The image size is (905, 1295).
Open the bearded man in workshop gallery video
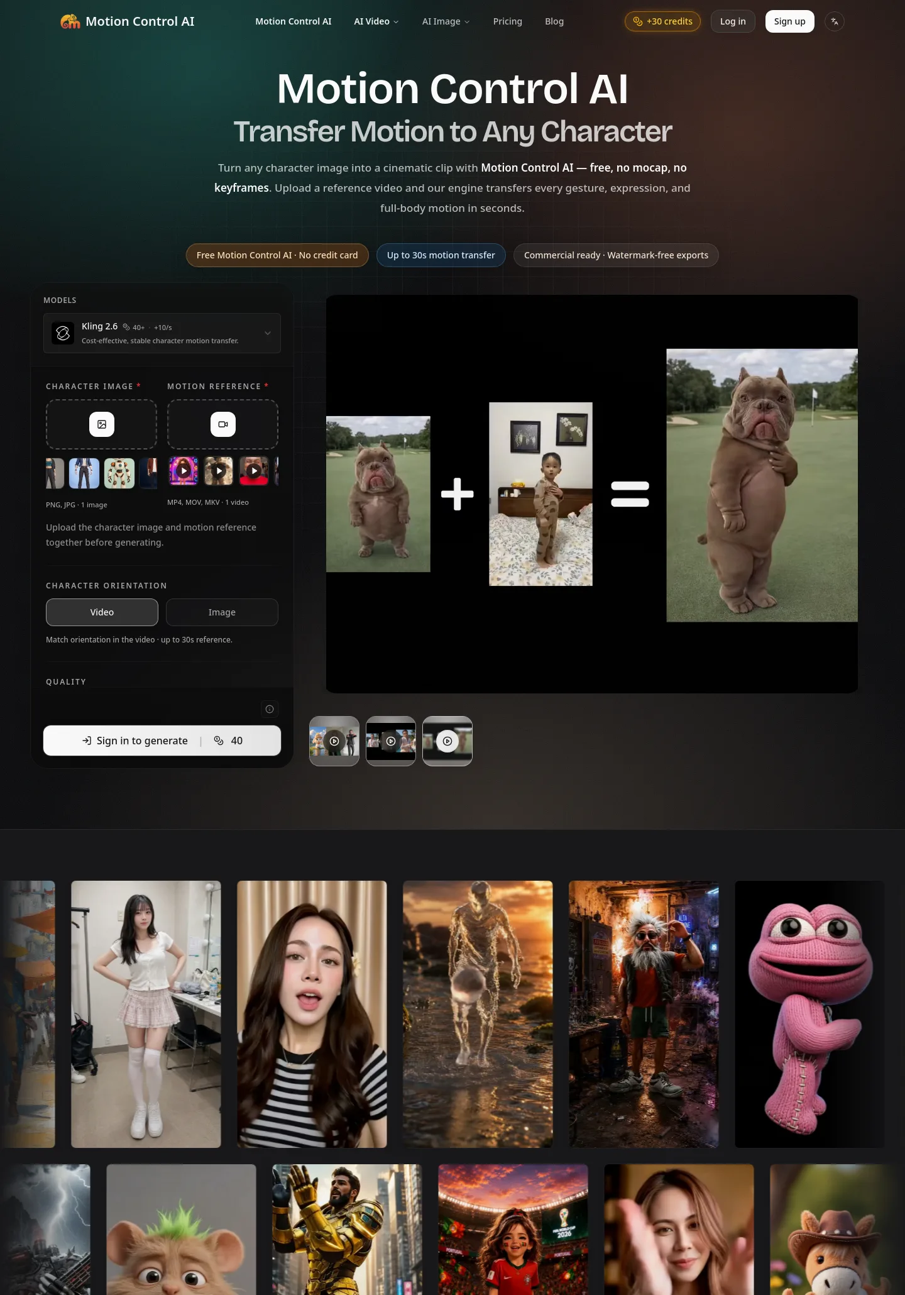644,1014
